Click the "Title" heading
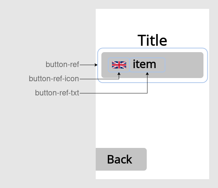The image size is (218, 188). coord(152,40)
